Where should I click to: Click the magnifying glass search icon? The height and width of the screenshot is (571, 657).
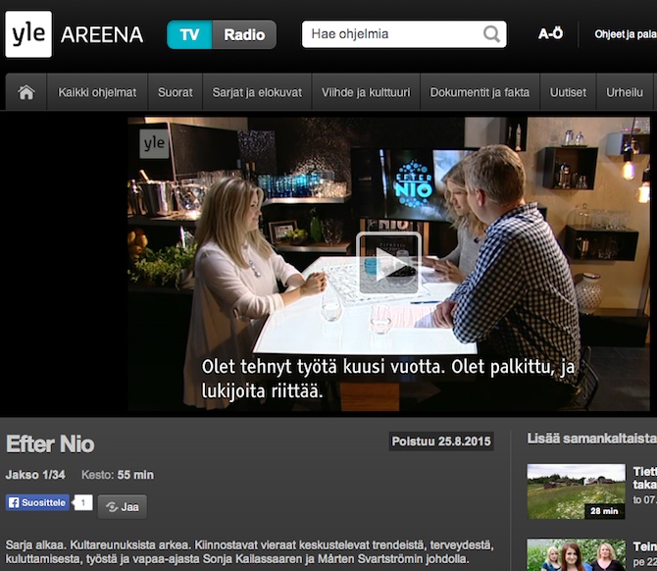pos(491,34)
